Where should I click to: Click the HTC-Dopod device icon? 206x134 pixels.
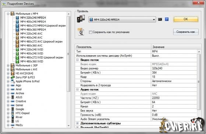coord(13,113)
